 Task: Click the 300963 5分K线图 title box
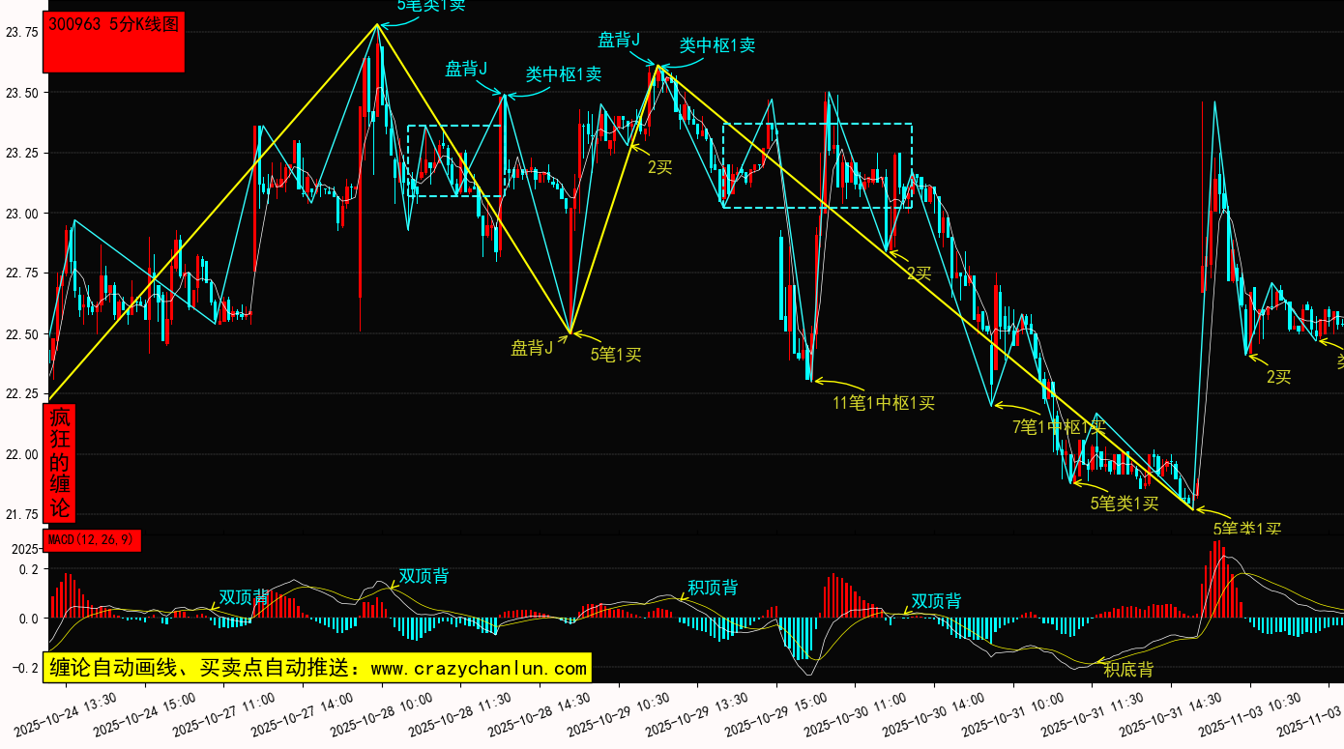point(113,43)
